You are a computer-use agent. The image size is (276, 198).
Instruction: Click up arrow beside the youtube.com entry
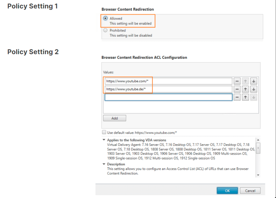[245, 81]
